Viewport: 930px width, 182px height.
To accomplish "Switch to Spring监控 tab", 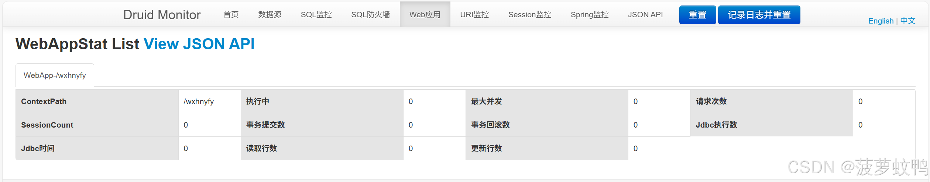I will click(590, 15).
